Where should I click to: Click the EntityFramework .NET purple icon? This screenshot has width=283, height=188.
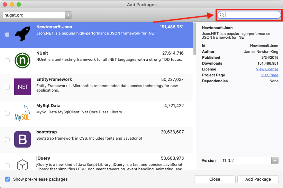(x=22, y=87)
